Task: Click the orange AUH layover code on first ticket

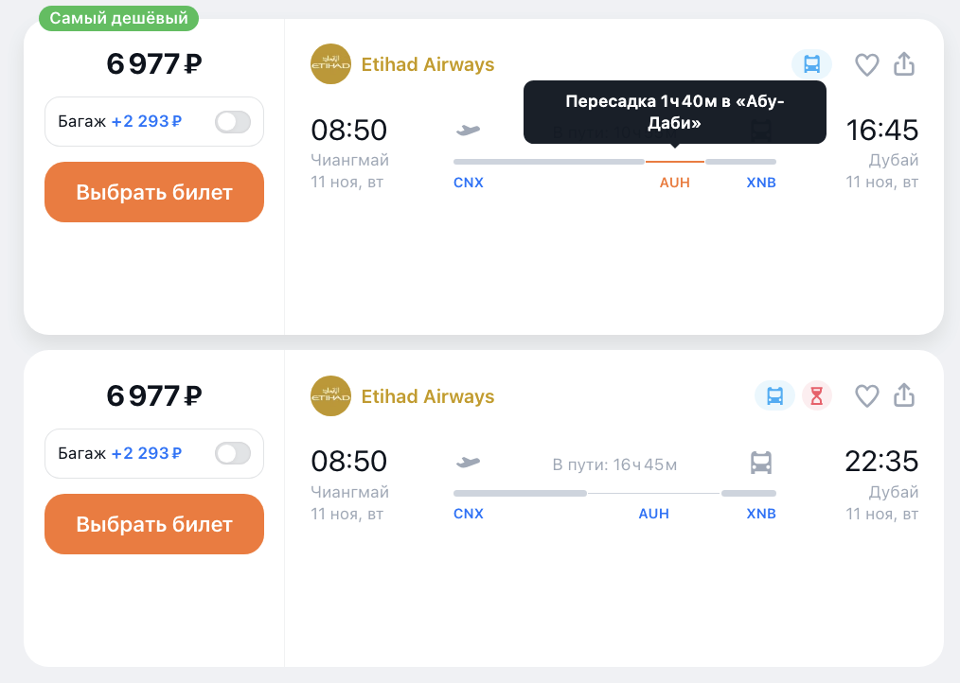Action: tap(675, 183)
